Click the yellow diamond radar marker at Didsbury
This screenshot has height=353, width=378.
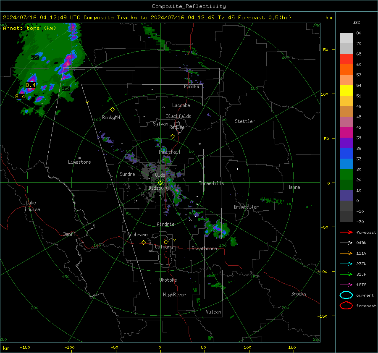click(160, 183)
